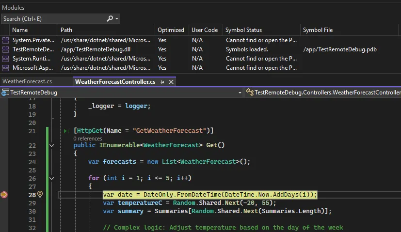
Task: Click the IEnumerable return type on line 22
Action: pos(119,145)
